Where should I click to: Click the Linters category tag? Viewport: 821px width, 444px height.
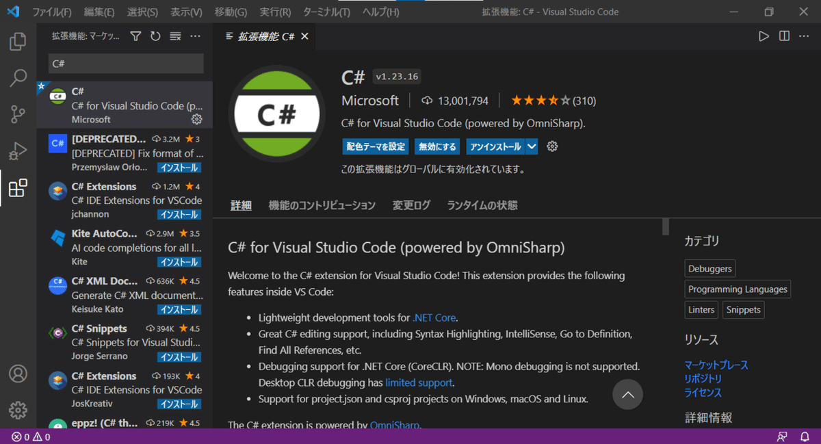(x=701, y=310)
